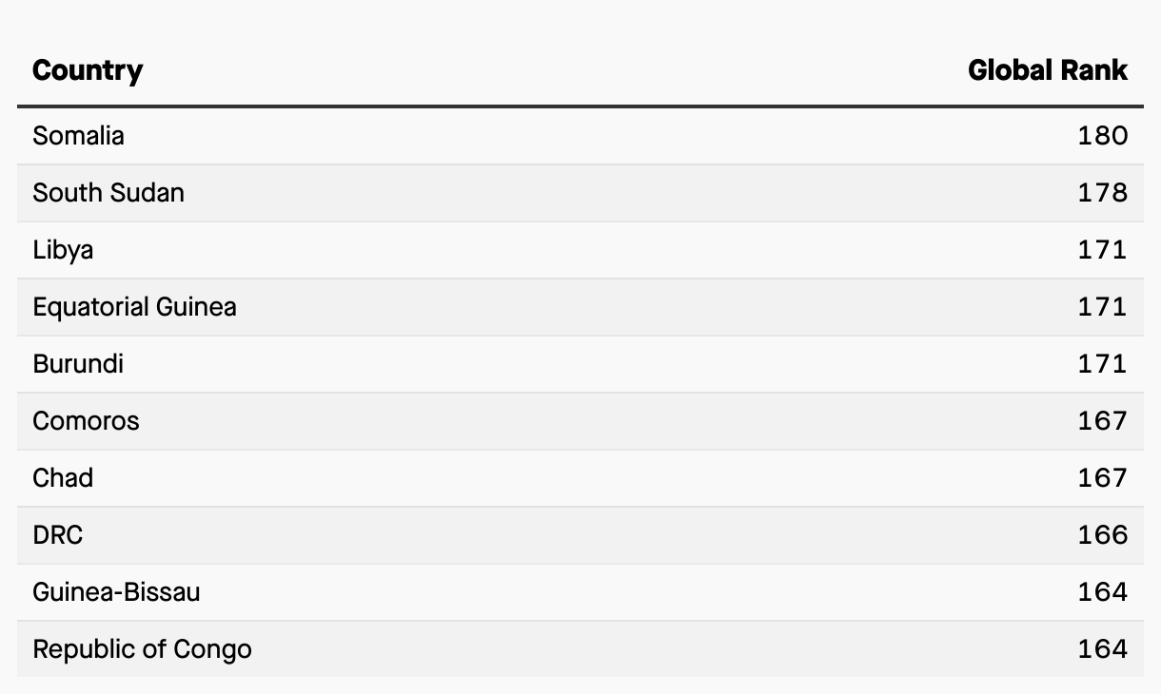Click Guinea-Bissau's rank value 164
The image size is (1161, 694).
tap(1103, 592)
